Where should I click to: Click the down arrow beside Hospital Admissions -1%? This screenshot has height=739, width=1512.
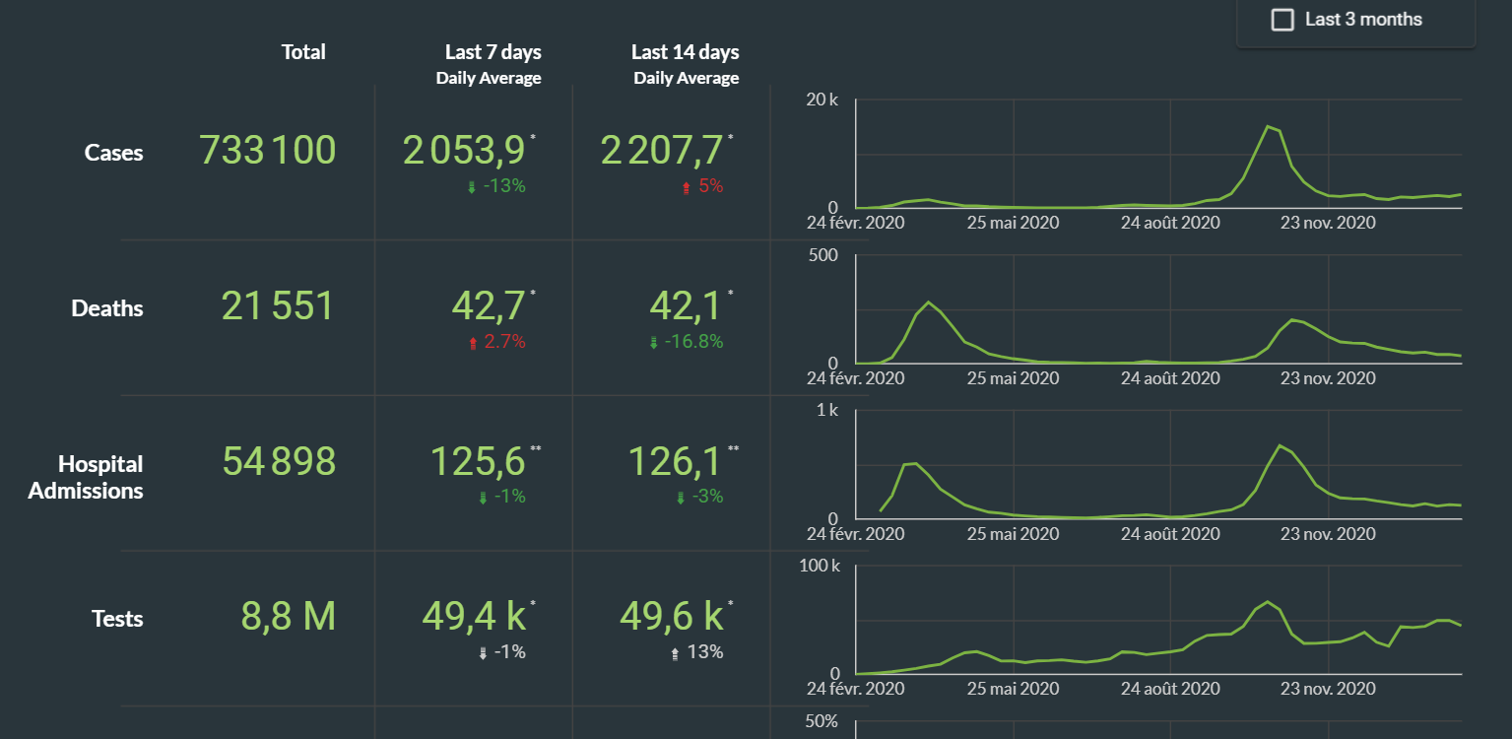[483, 498]
